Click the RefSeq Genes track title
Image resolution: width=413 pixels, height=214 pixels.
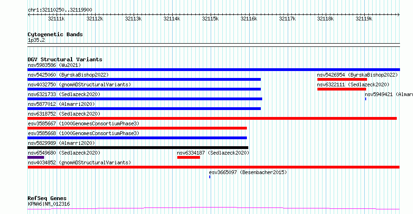pos(47,198)
